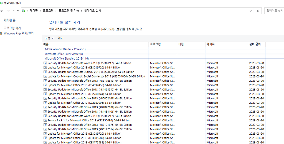The width and height of the screenshot is (284, 144).
Task: Sort by the 설치 날짜 column header
Action: click(257, 44)
